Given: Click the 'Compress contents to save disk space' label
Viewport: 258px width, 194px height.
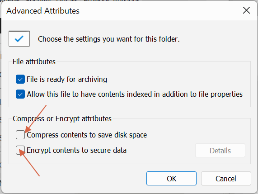Looking at the screenshot, I should tap(87, 135).
